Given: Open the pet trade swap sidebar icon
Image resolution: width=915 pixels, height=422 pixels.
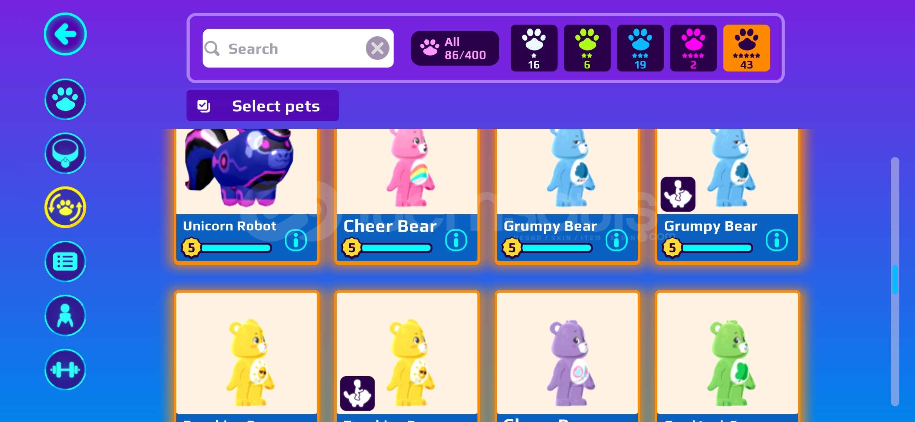Looking at the screenshot, I should (65, 207).
